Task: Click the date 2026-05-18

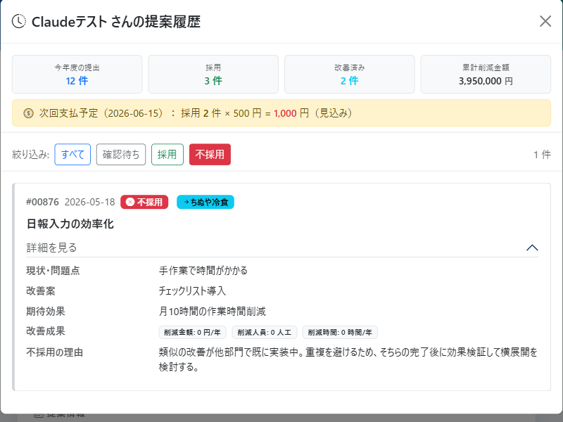Action: 90,202
